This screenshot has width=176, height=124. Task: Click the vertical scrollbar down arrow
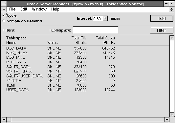point(172,114)
